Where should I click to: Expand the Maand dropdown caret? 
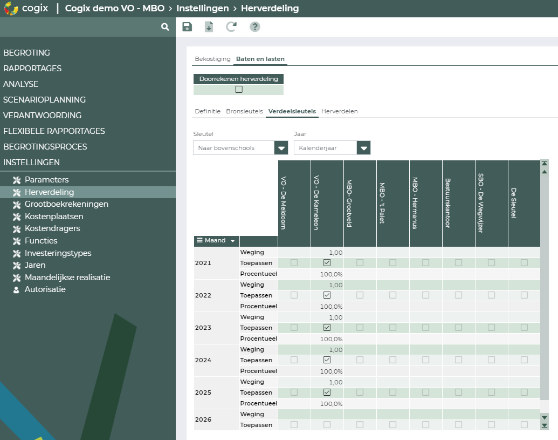[x=233, y=241]
